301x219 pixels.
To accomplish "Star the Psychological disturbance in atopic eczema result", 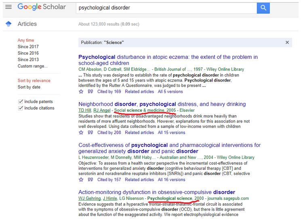I will [x=81, y=92].
